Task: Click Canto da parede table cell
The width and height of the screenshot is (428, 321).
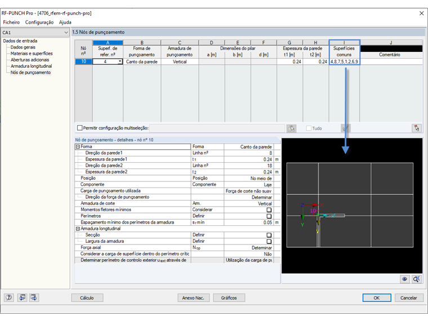Action: 142,62
